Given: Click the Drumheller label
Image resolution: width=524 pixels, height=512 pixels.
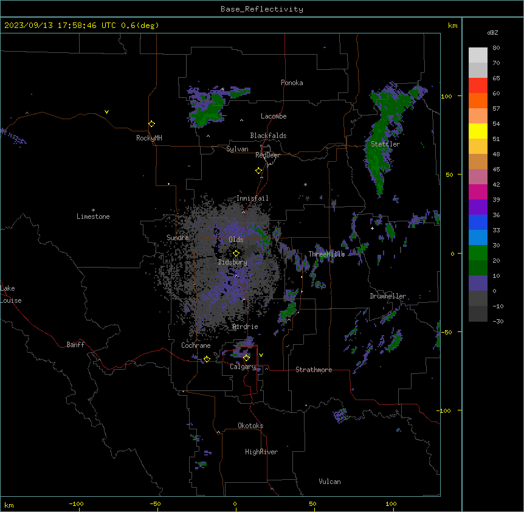Looking at the screenshot, I should pyautogui.click(x=388, y=296).
